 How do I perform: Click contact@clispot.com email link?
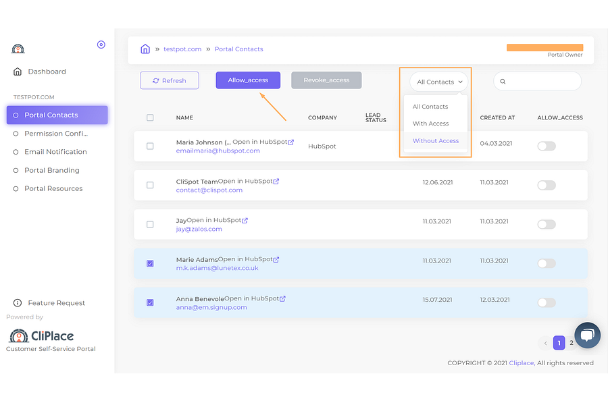pyautogui.click(x=209, y=190)
